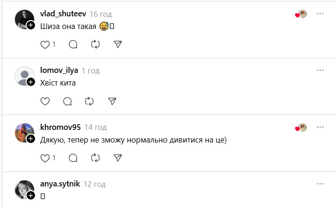Like vlad_shuteev's comment
The width and height of the screenshot is (336, 207).
point(45,44)
